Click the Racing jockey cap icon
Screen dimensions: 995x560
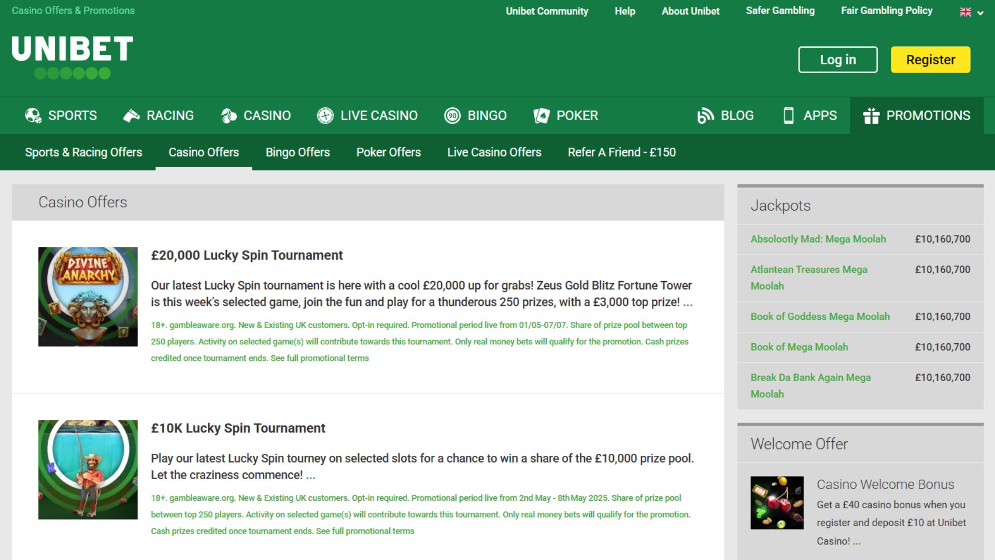(x=131, y=115)
